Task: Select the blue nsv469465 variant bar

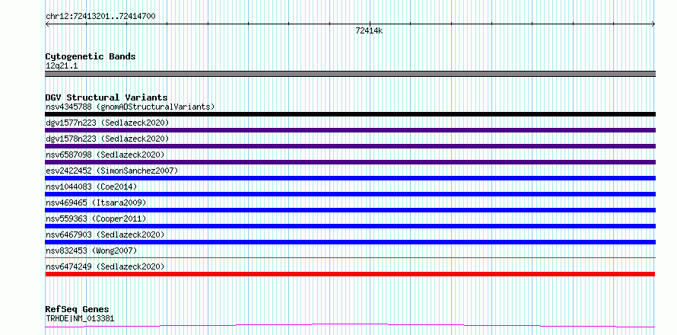Action: (x=350, y=210)
